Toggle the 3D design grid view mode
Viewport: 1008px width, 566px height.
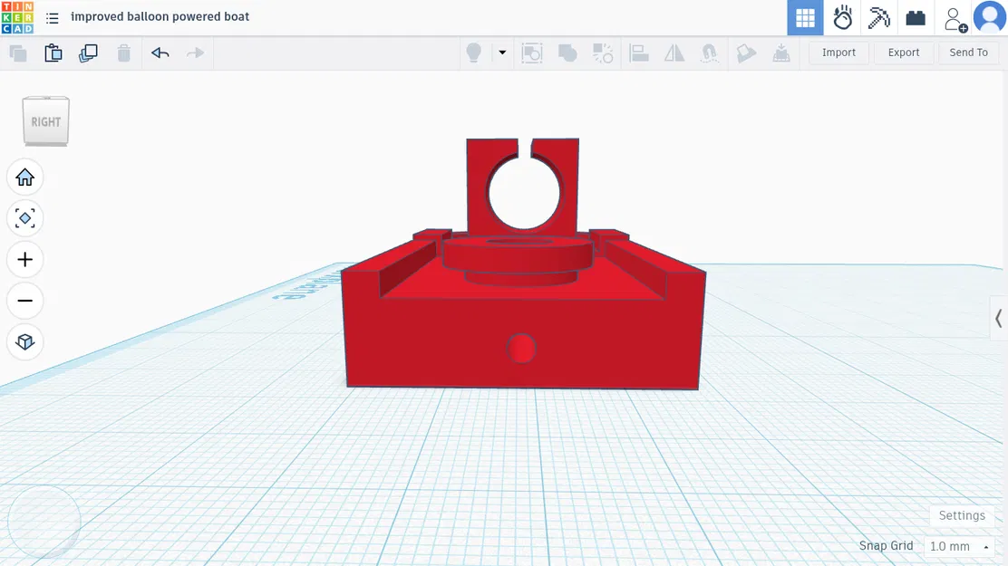(804, 17)
